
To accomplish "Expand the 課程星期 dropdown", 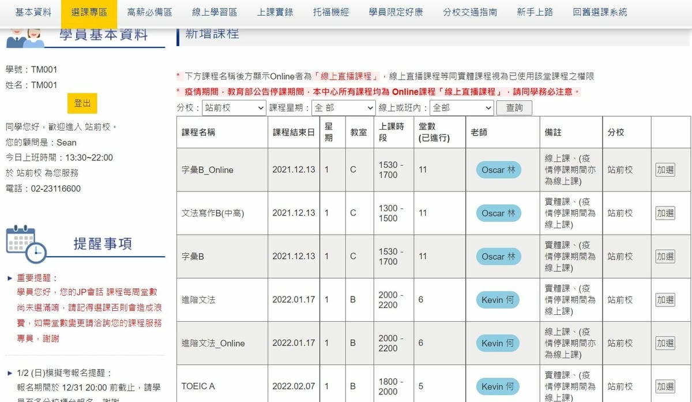I will [x=344, y=108].
